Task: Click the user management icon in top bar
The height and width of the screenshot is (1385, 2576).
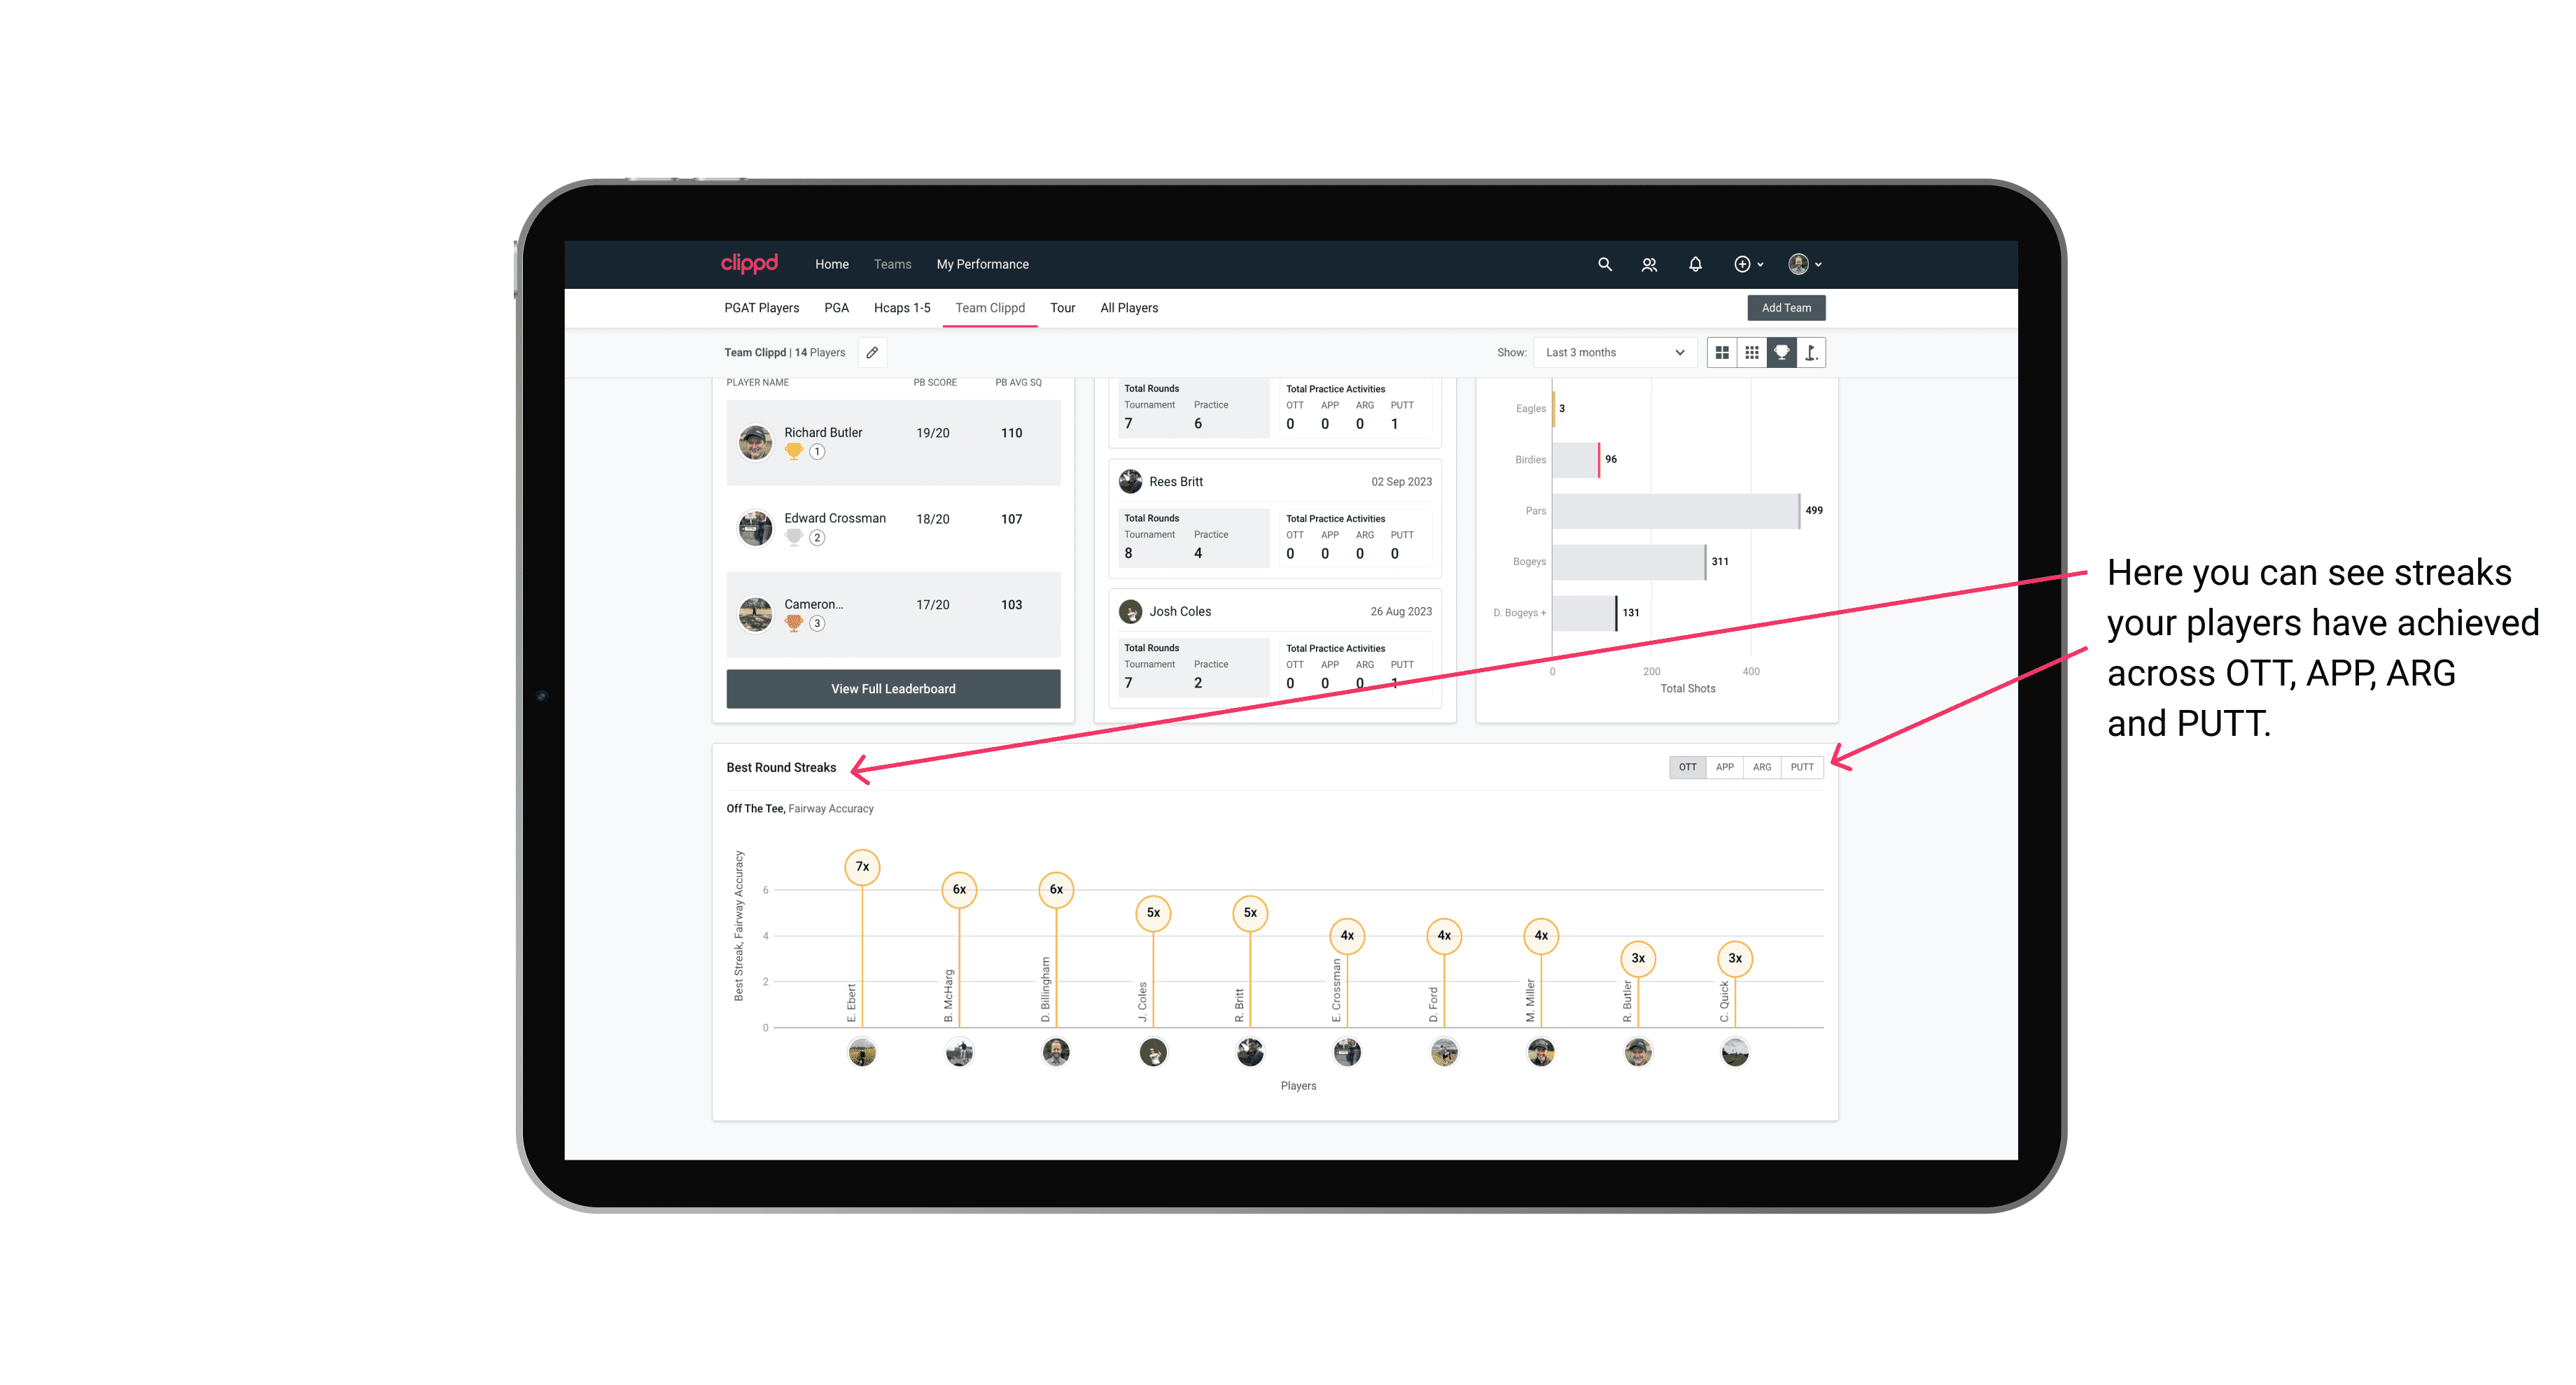Action: (x=1646, y=263)
